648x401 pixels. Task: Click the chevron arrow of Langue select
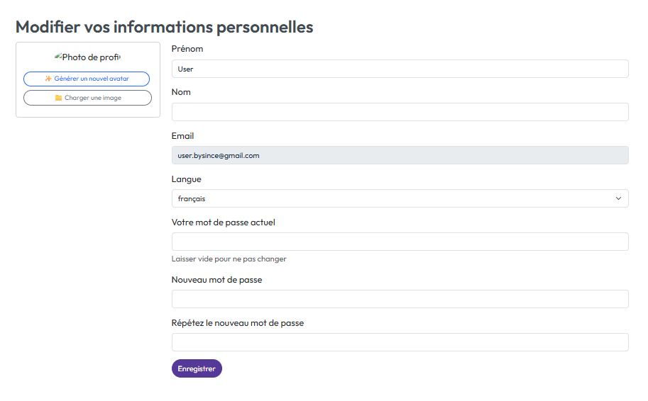(618, 198)
